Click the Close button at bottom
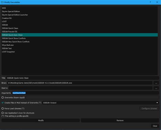 tap(155, 126)
